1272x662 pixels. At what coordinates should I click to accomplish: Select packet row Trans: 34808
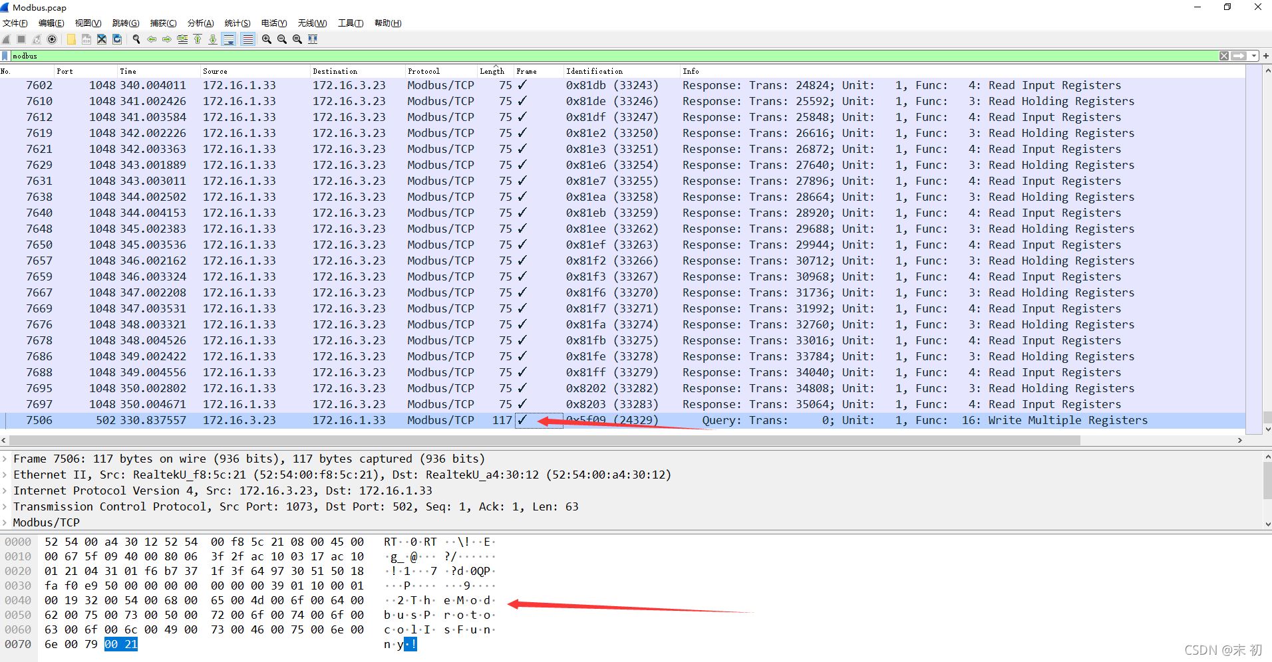tap(622, 388)
